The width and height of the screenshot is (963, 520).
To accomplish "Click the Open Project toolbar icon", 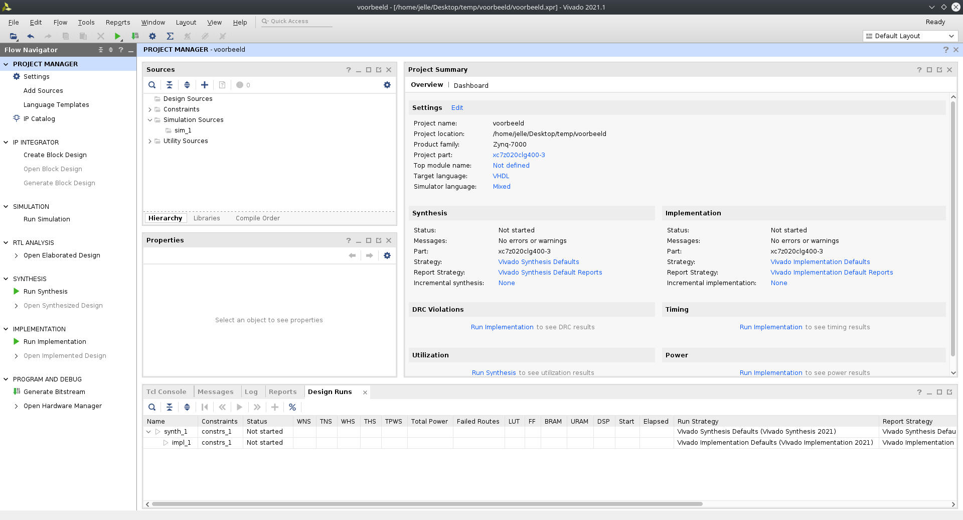I will click(14, 36).
